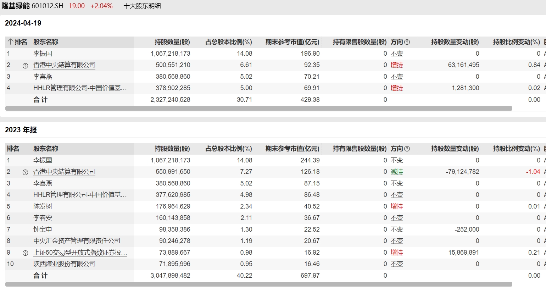The width and height of the screenshot is (546, 288).
Task: Click help icon next to 方向 in 2023 年报 table
Action: [407, 149]
